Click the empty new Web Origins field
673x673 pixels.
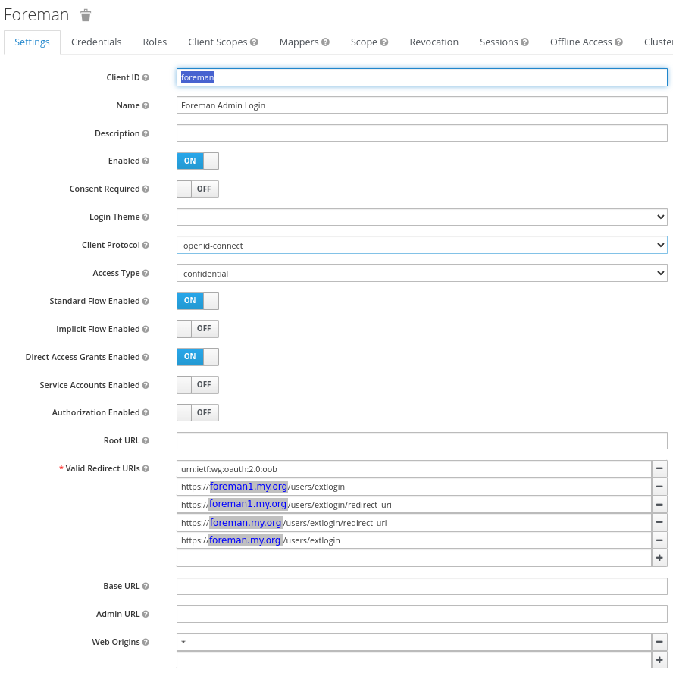click(415, 660)
